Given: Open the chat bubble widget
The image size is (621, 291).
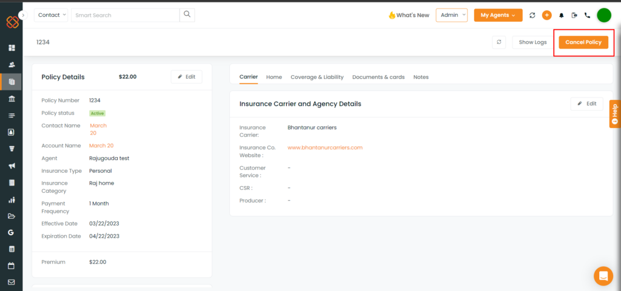Looking at the screenshot, I should pos(603,276).
